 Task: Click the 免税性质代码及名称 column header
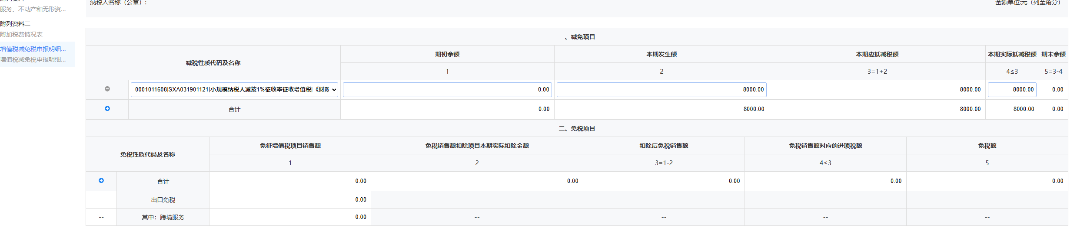click(x=147, y=154)
